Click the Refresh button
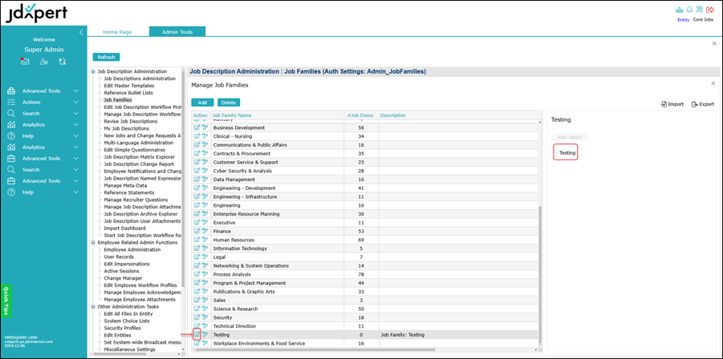This screenshot has height=359, width=723. (x=106, y=57)
